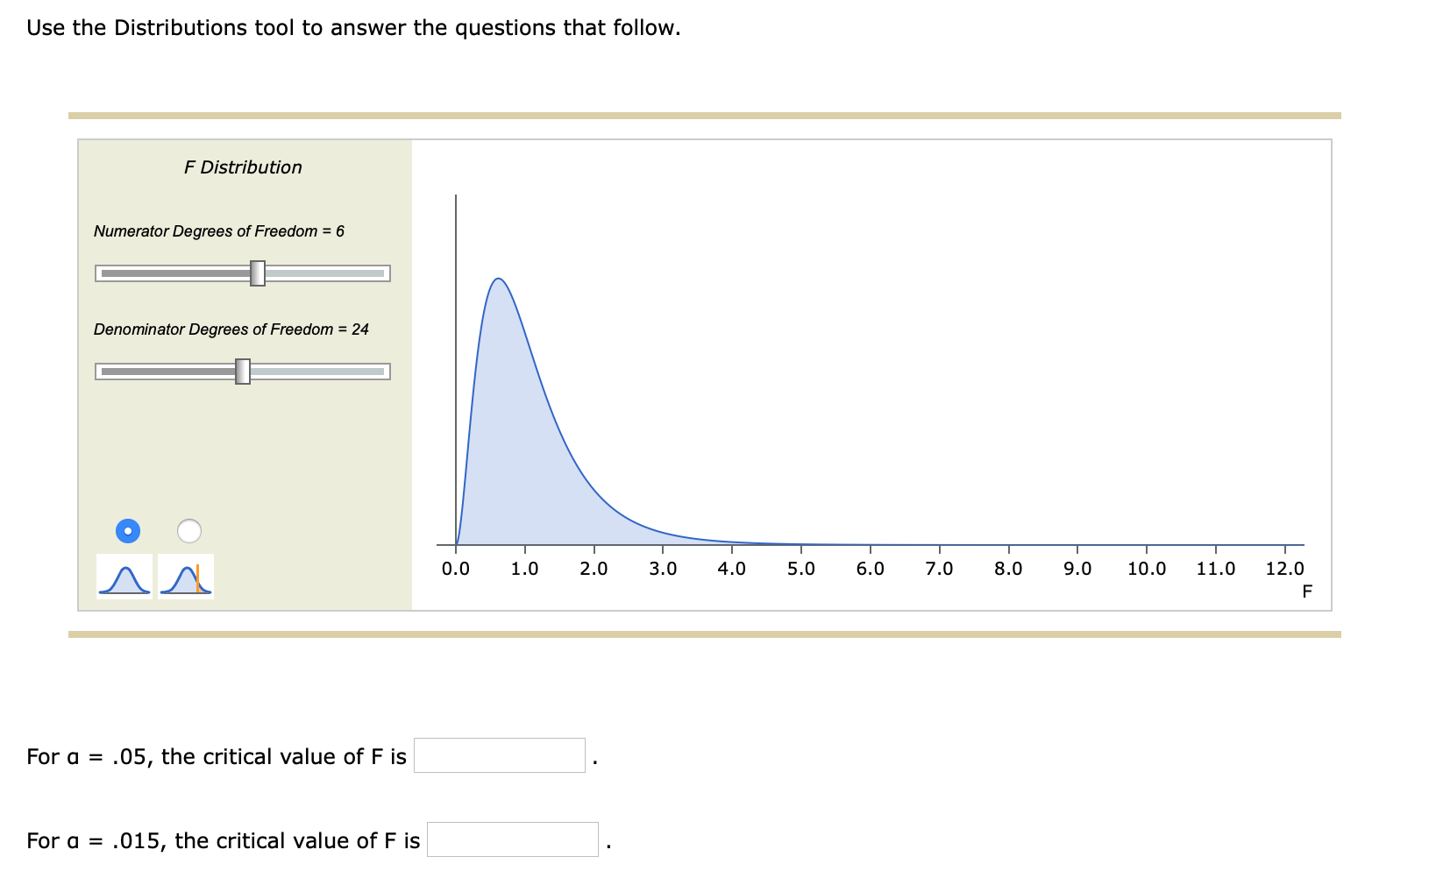Click the F axis label
1436x871 pixels.
1308,591
